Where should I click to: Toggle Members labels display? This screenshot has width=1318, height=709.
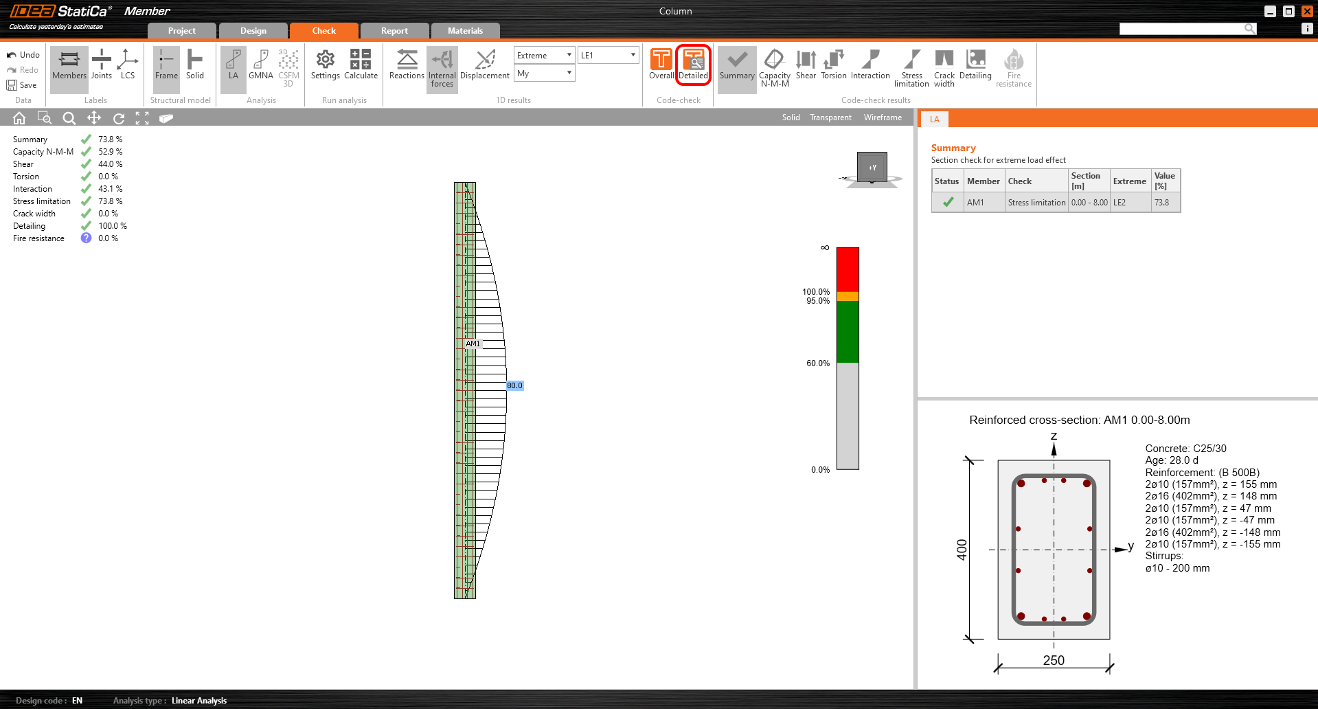tap(69, 65)
